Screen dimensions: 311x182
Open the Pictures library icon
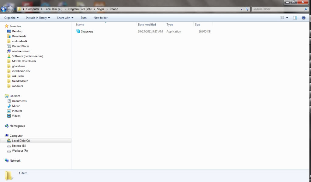[9, 111]
